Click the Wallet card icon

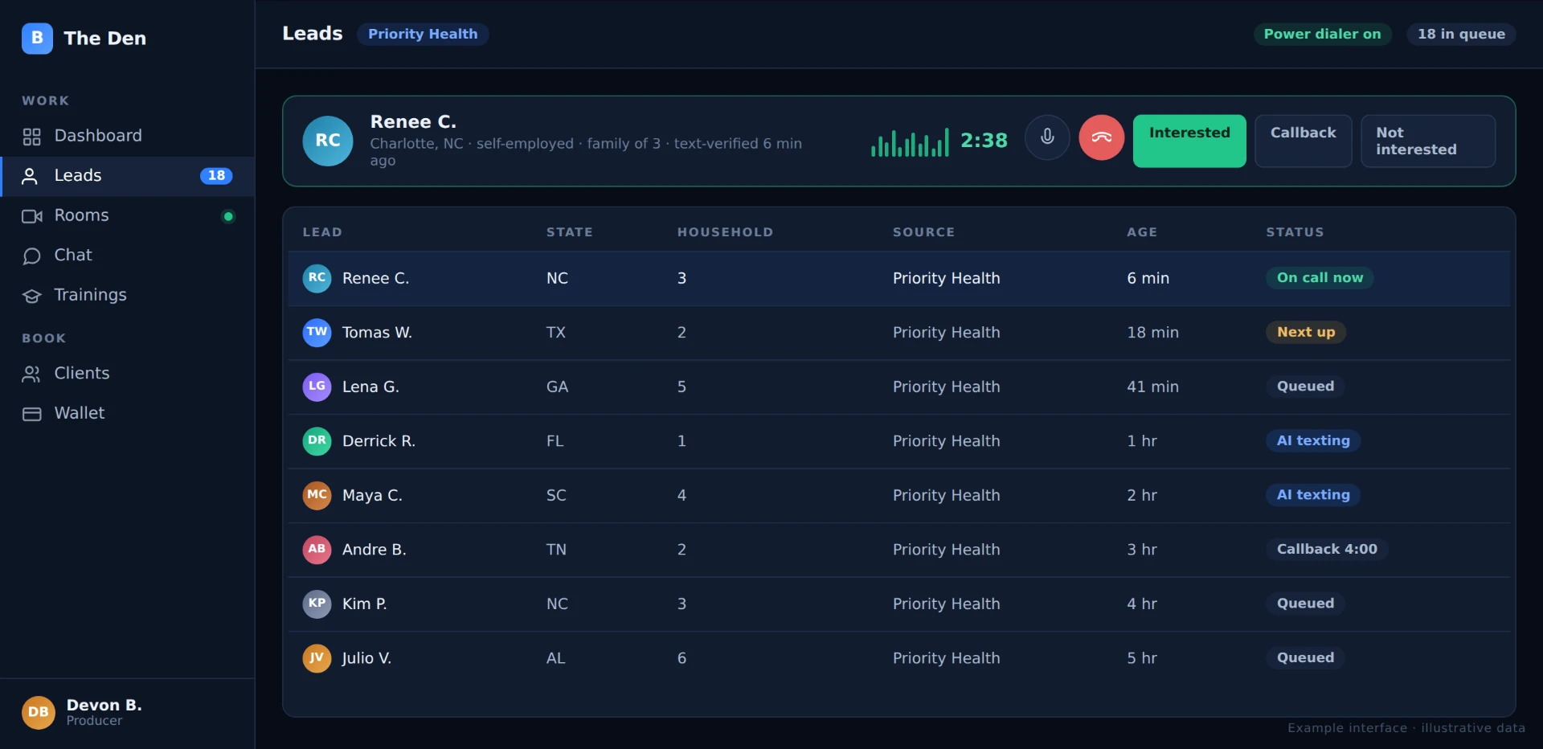tap(31, 414)
